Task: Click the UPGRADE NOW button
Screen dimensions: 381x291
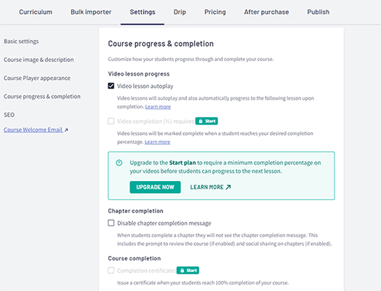Action: (155, 187)
